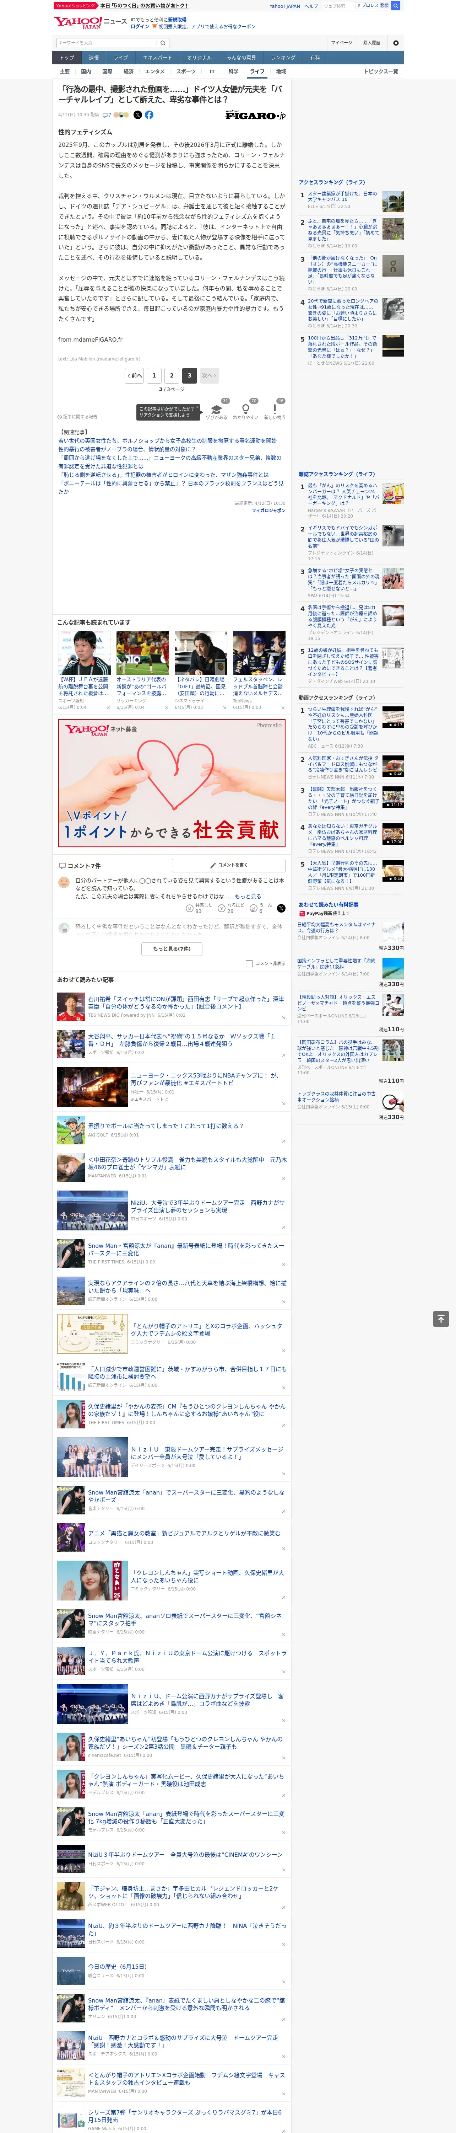The height and width of the screenshot is (2133, 456).
Task: Open the トピックス一覧 link
Action: coord(381,71)
